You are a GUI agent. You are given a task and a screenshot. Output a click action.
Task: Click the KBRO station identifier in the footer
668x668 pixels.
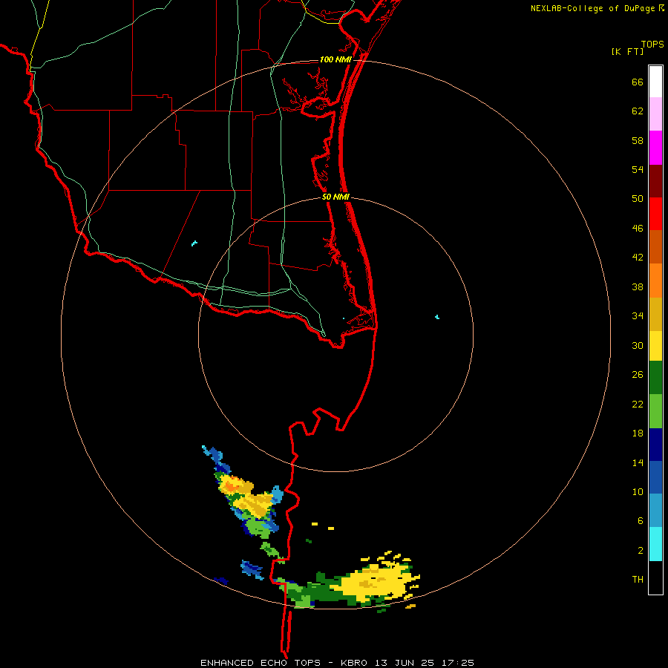click(356, 663)
